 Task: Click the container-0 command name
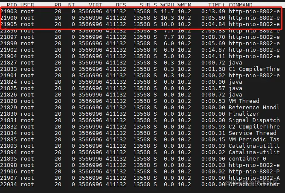[x=247, y=158]
